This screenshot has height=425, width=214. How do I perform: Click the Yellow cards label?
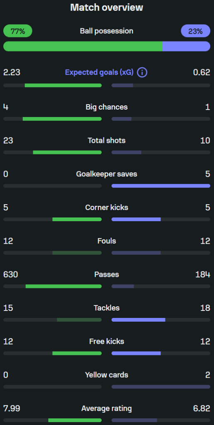click(107, 375)
